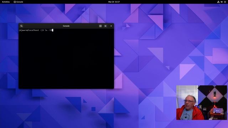The height and width of the screenshot is (128, 228).
Task: Click the wired network status icon
Action: 218,2
